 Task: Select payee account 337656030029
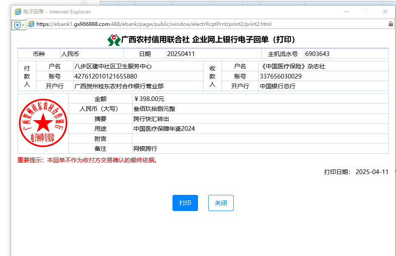280,76
